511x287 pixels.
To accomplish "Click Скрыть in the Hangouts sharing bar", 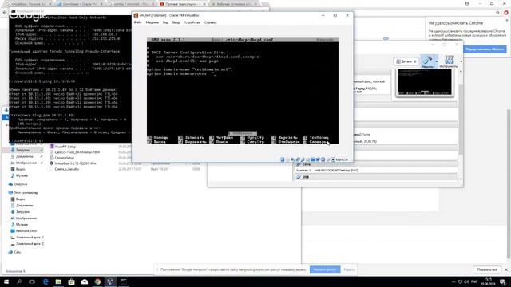I will [349, 269].
